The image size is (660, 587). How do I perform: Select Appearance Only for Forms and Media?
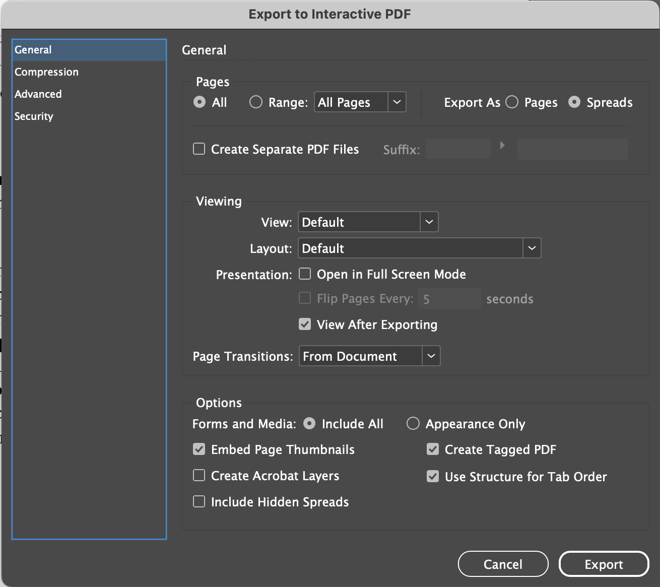413,424
